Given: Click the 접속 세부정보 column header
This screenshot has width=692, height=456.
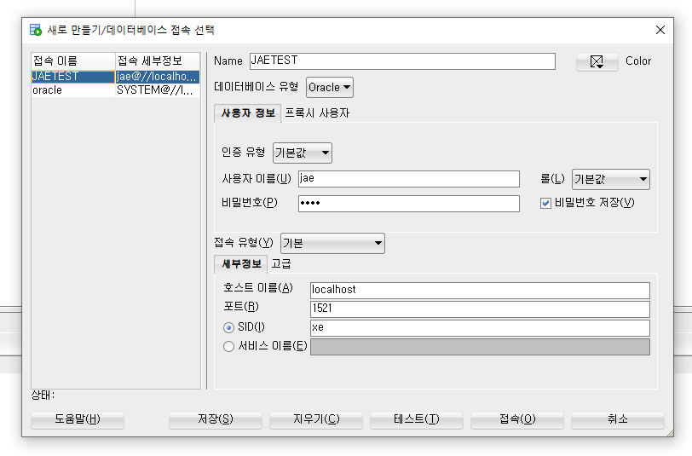Looking at the screenshot, I should tap(158, 61).
